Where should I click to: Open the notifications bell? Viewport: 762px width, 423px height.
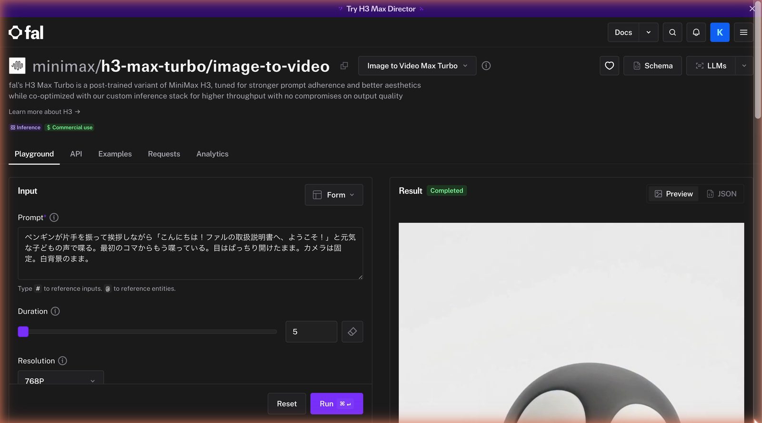(x=696, y=32)
